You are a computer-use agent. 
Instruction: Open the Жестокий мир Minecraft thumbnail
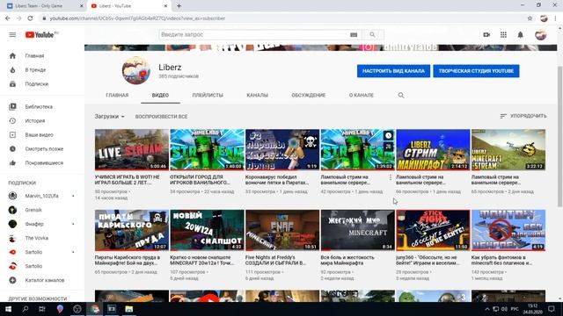[x=358, y=230]
